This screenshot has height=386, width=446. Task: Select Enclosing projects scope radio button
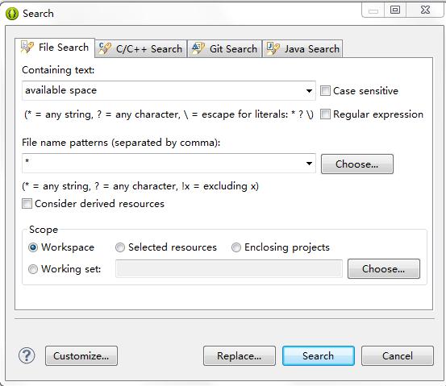coord(236,247)
